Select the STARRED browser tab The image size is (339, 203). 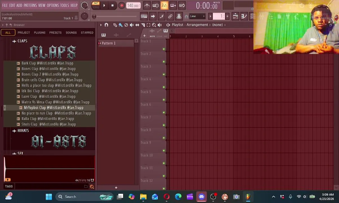87,33
